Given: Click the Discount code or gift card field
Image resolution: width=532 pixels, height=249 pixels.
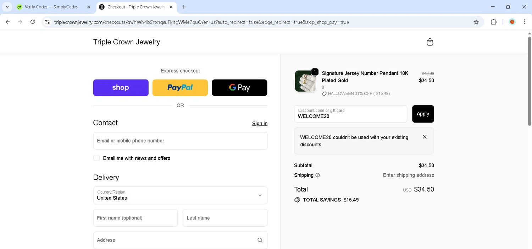Looking at the screenshot, I should point(351,114).
